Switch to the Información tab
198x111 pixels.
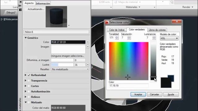click(43, 3)
